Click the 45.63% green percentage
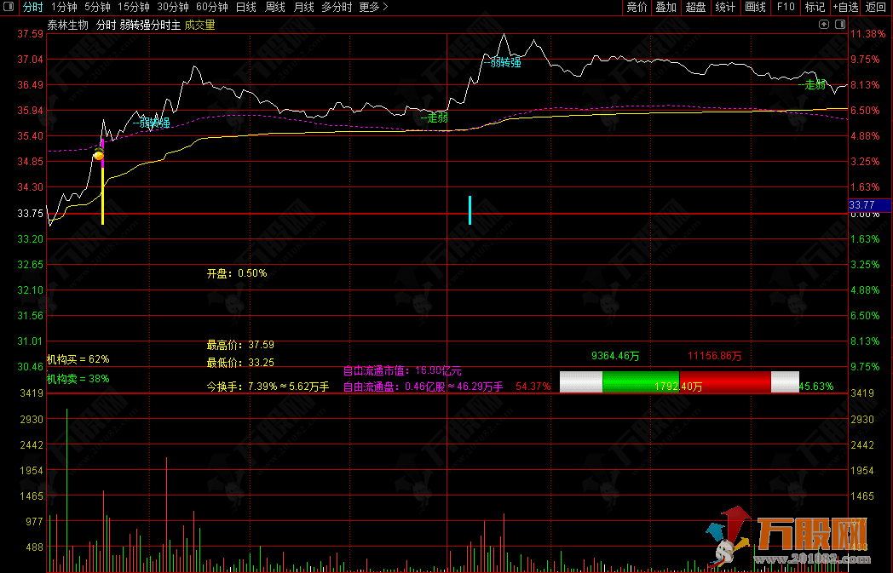 [816, 387]
